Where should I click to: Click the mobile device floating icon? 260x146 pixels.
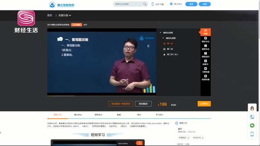(252, 134)
